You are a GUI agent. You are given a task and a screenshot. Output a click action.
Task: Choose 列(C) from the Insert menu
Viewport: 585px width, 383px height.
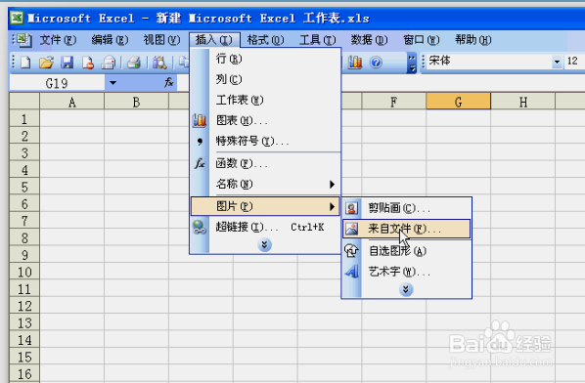[265, 79]
